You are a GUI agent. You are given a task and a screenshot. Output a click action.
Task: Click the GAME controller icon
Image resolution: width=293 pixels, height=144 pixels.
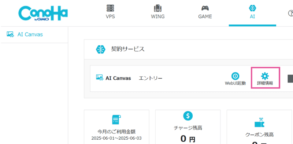205,8
